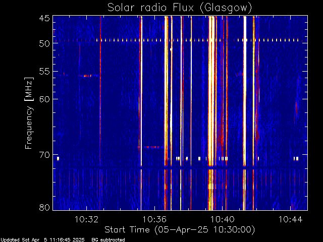The image size is (323, 242).
Task: Click the 10:36 time tick label
Action: click(x=154, y=219)
